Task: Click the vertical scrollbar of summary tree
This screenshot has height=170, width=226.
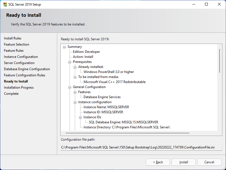Action: pyautogui.click(x=220, y=61)
